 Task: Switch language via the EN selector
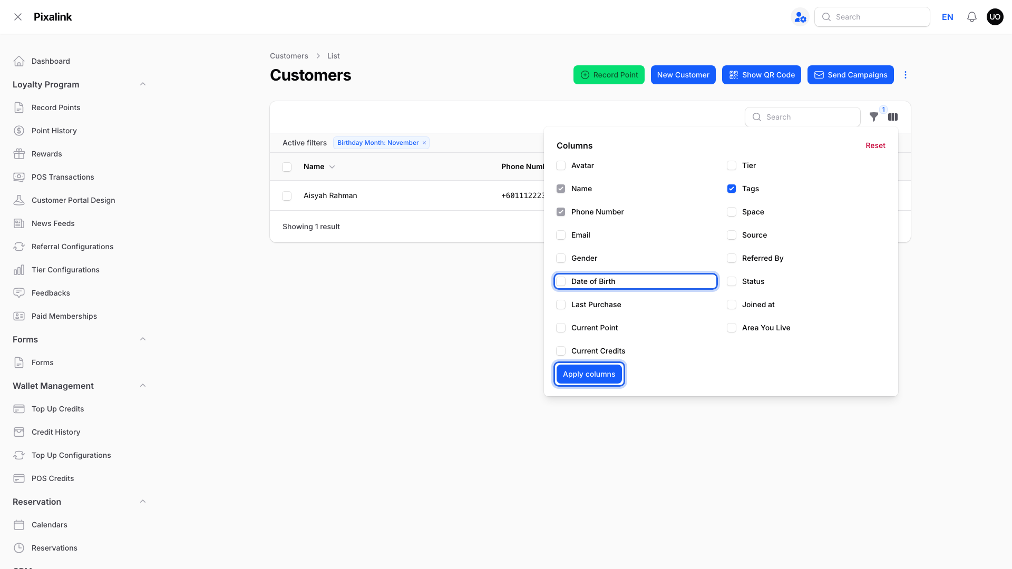pyautogui.click(x=948, y=17)
